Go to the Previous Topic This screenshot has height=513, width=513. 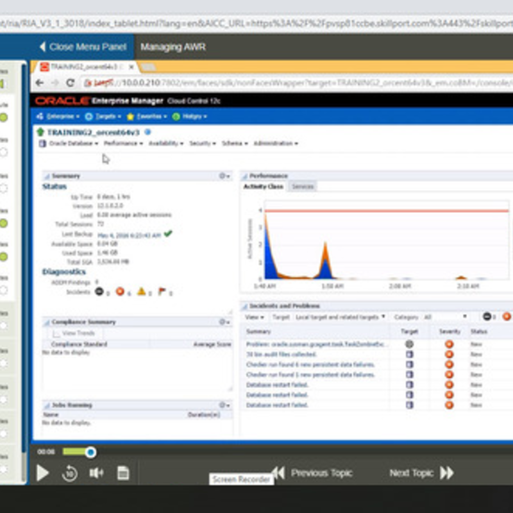coord(312,473)
